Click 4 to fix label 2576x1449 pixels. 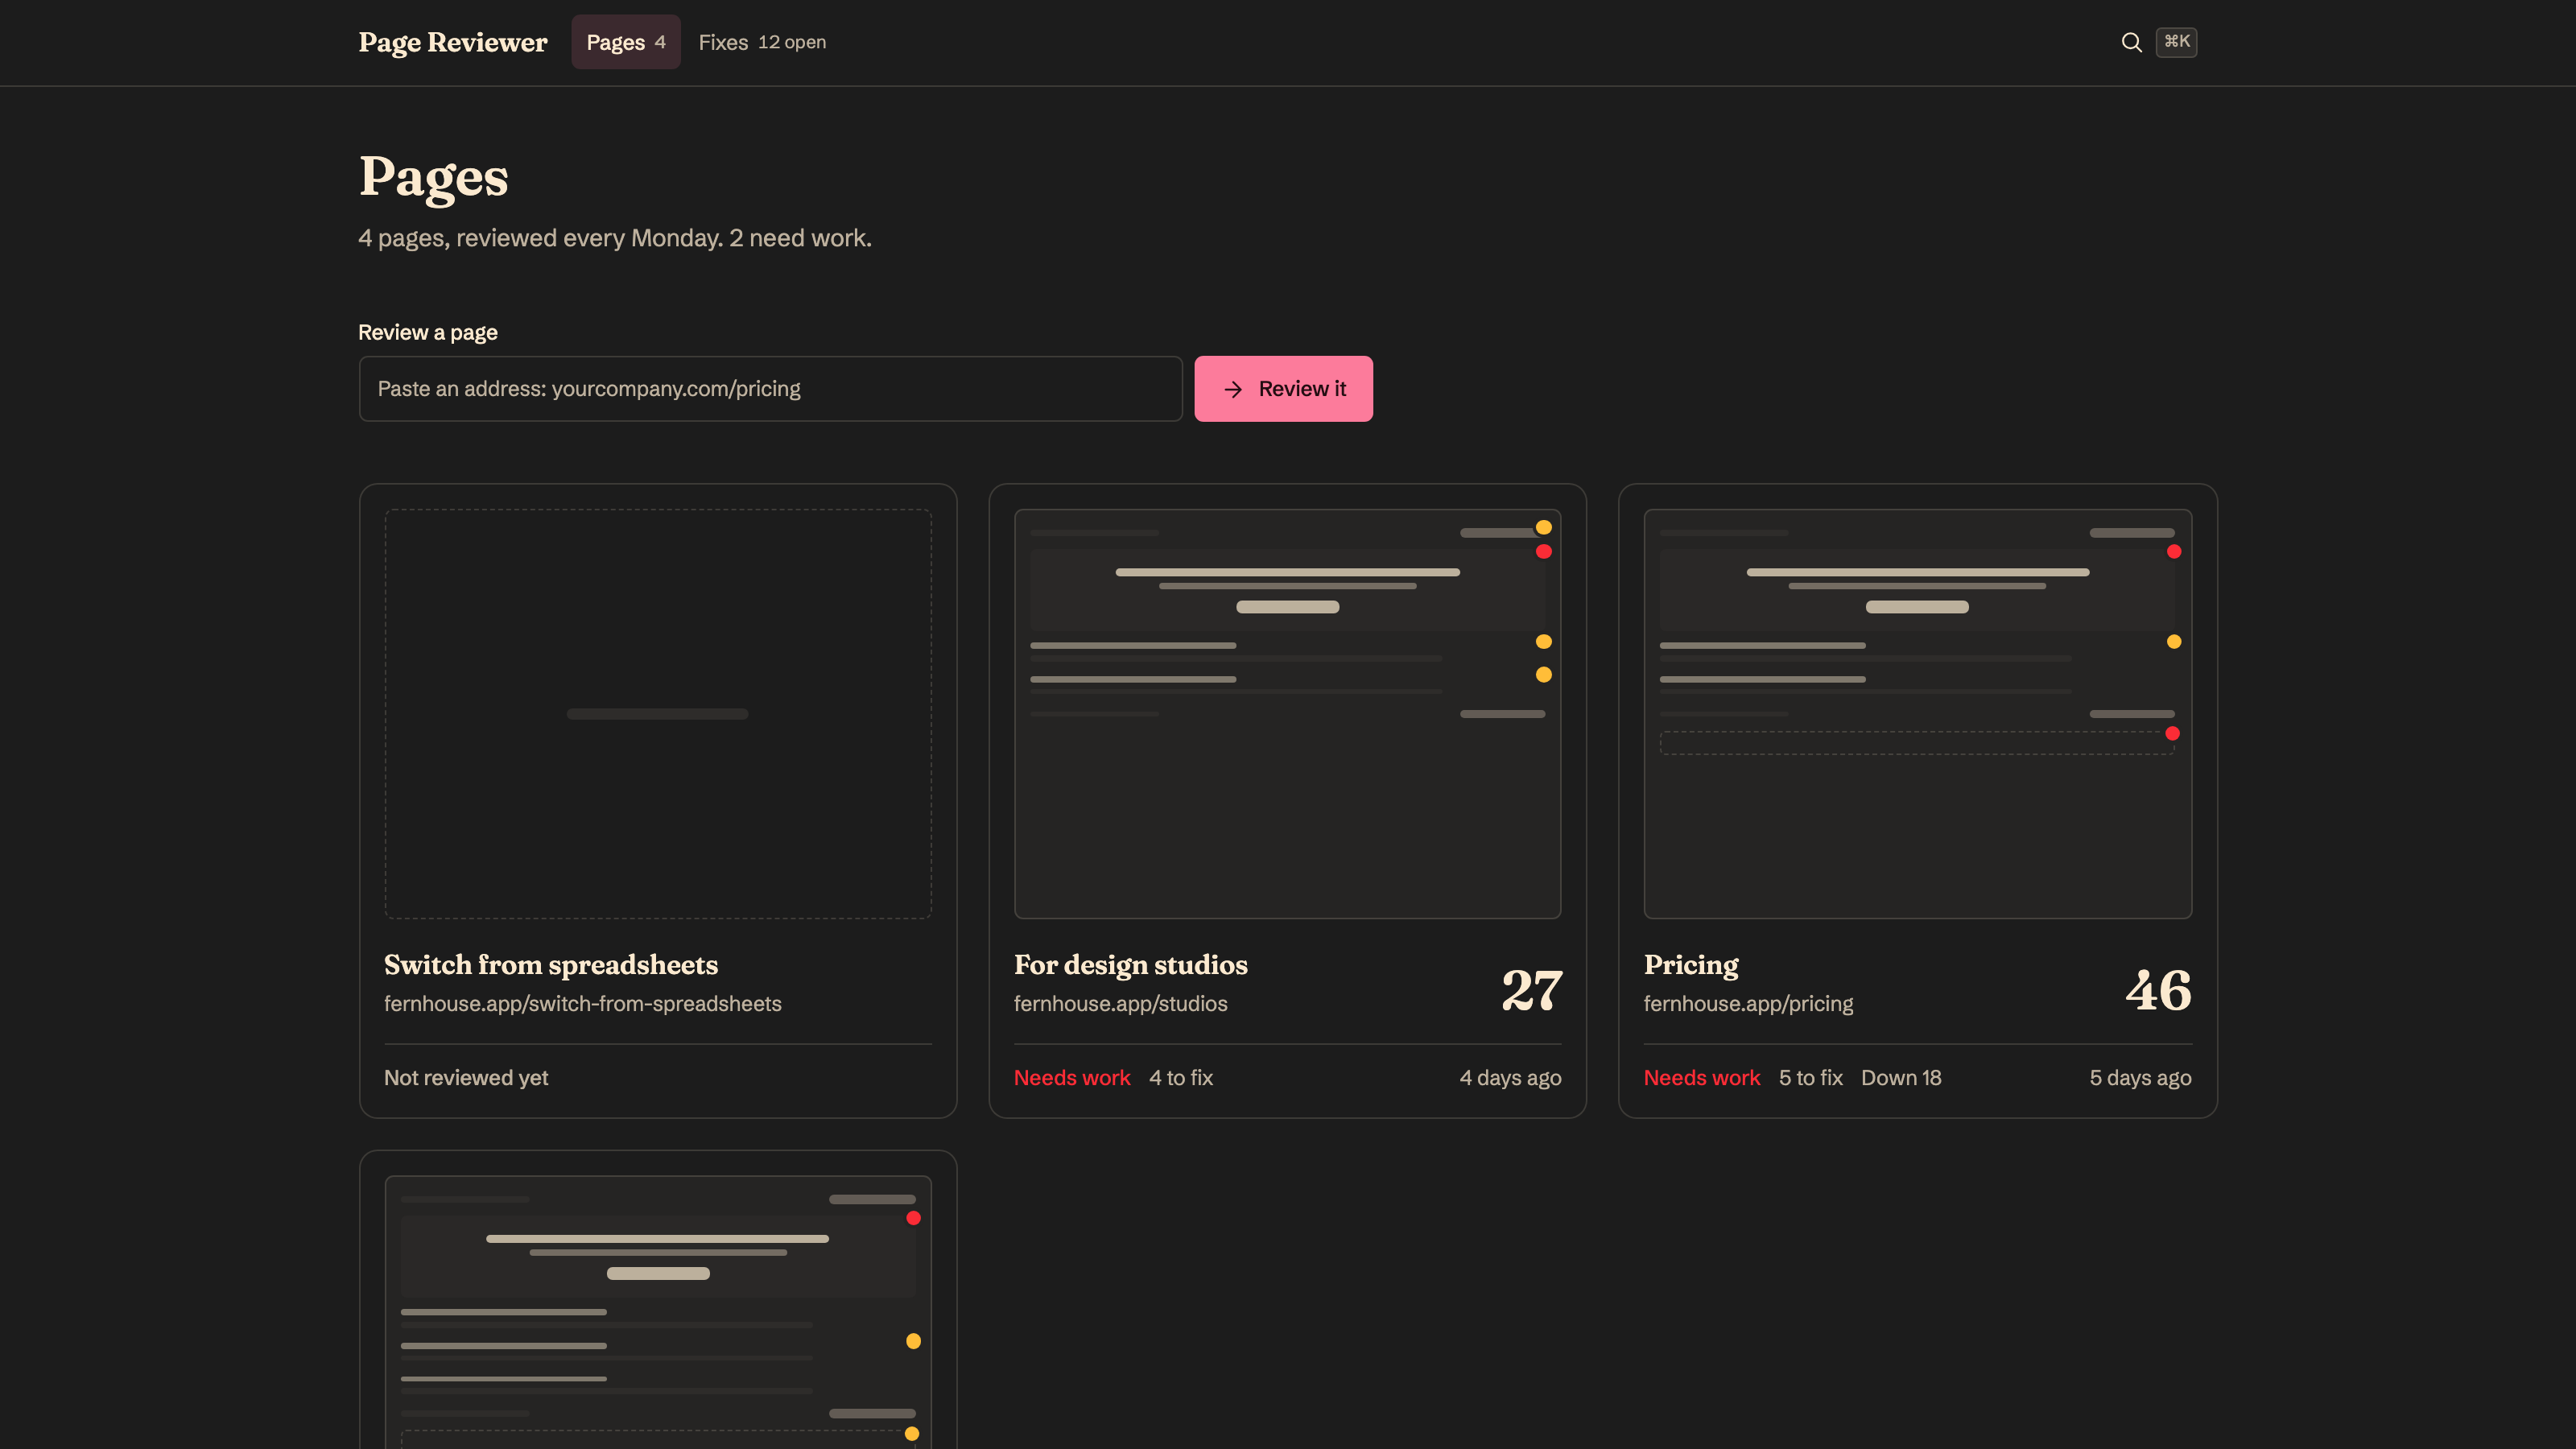[x=1181, y=1078]
